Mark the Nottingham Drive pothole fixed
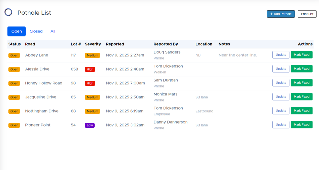 (x=301, y=111)
